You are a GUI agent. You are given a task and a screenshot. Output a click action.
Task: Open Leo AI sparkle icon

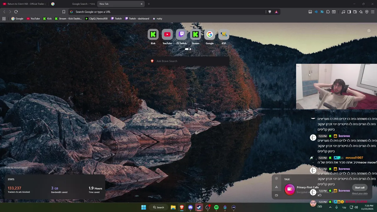tap(361, 12)
